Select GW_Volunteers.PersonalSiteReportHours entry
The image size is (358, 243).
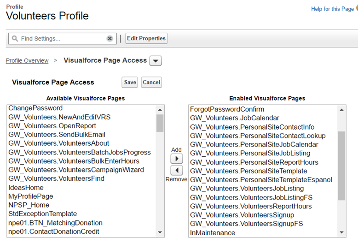(x=264, y=162)
